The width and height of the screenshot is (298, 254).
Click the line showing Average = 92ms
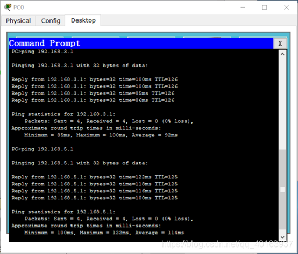click(101, 135)
